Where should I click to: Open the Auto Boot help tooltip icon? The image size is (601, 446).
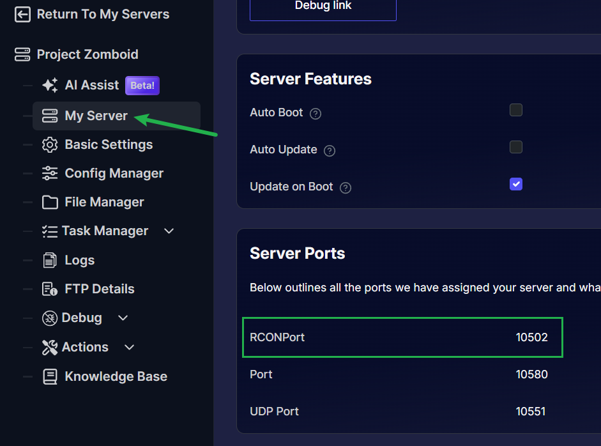(316, 114)
